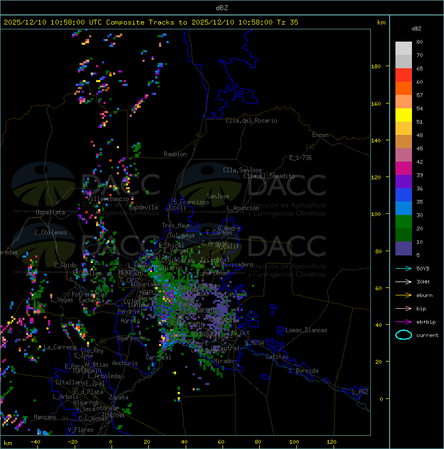444x449 pixels.
Task: Pick the gold 51–48 dBZ swatch
Action: click(403, 129)
